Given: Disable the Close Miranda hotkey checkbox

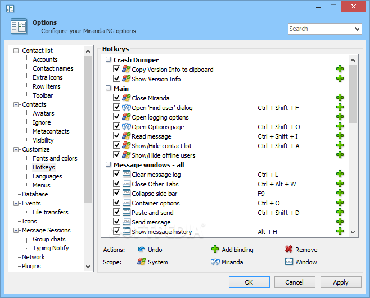Looking at the screenshot, I should pyautogui.click(x=116, y=97).
